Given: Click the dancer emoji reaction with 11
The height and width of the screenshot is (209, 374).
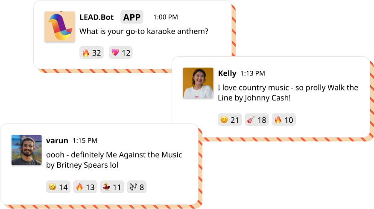Looking at the screenshot, I should (x=111, y=187).
